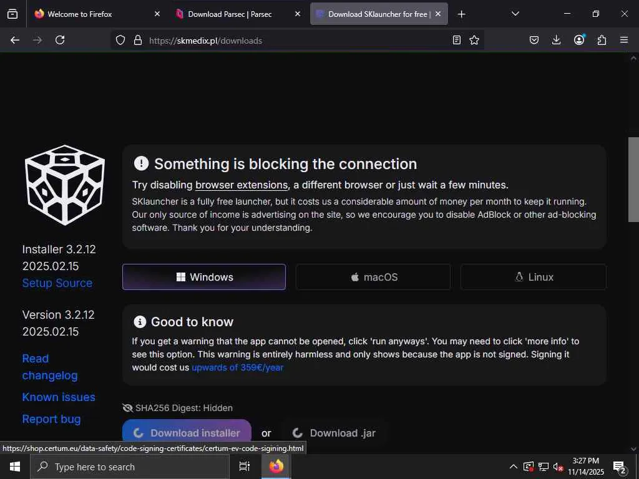Viewport: 639px width, 479px height.
Task: Expand the list all tabs chevron
Action: pyautogui.click(x=515, y=14)
